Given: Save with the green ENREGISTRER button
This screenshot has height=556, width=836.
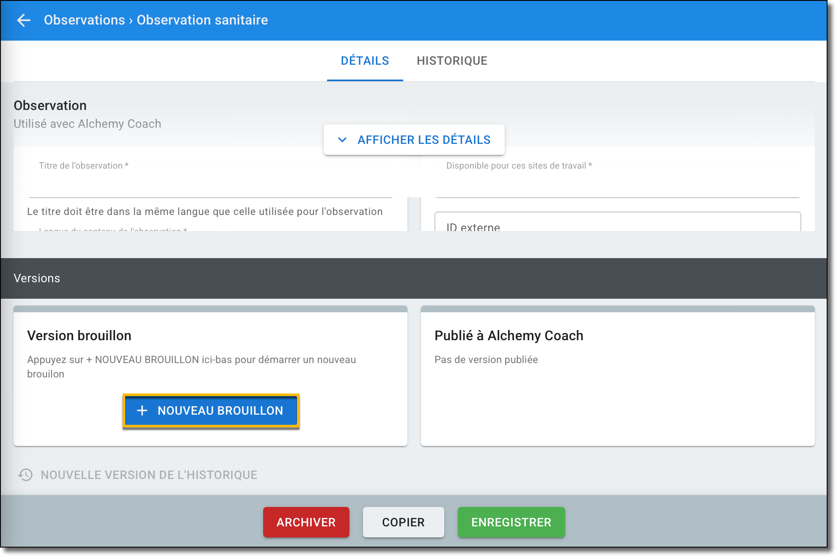Looking at the screenshot, I should point(511,522).
